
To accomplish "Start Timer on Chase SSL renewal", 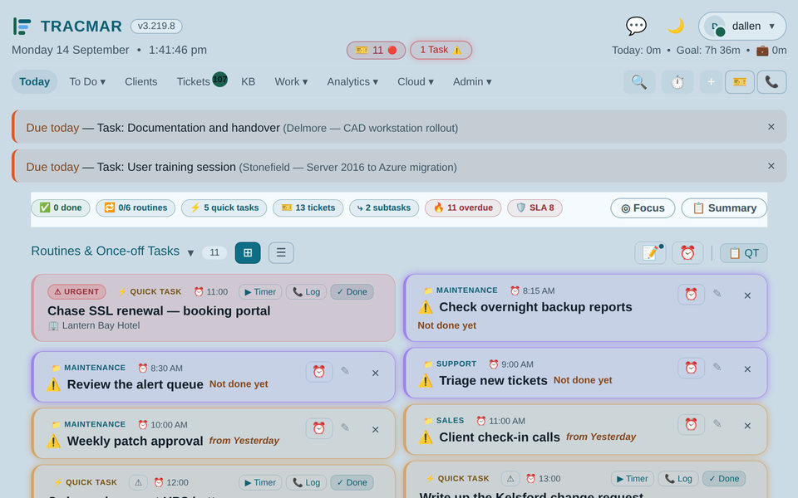I will pyautogui.click(x=259, y=291).
